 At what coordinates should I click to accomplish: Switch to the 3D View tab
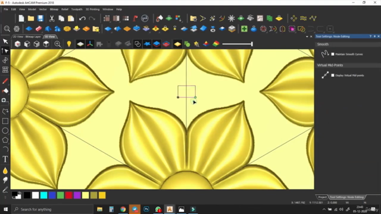[50, 37]
